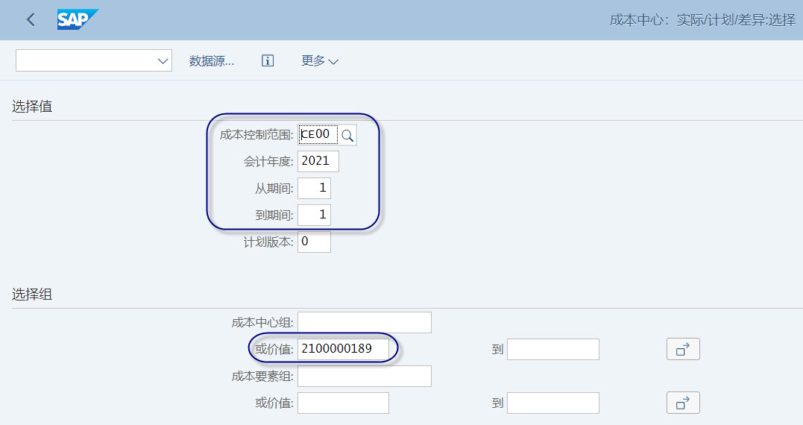Screen dimensions: 803x425
Task: Click the 或价值 field containing 2100000189
Action: tap(343, 349)
